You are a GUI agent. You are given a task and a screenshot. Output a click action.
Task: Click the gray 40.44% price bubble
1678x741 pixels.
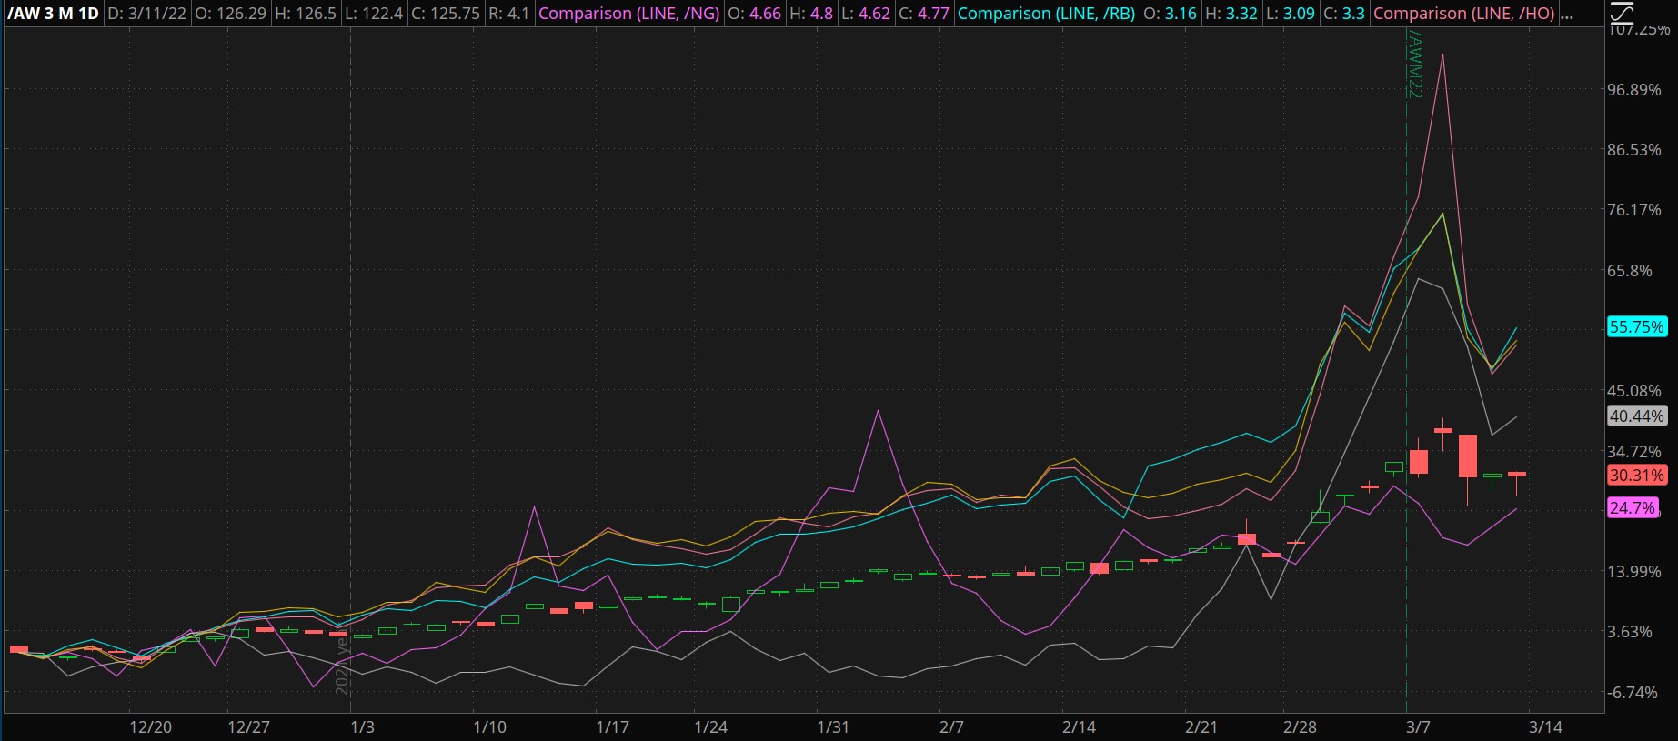point(1636,416)
